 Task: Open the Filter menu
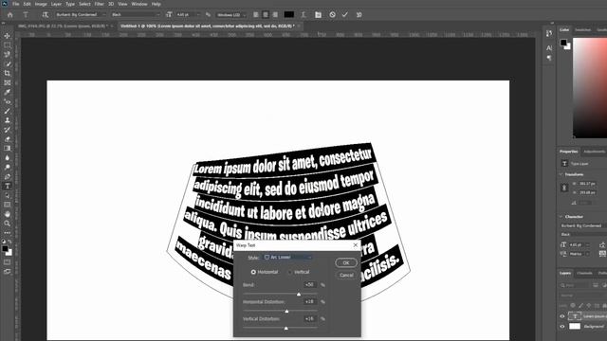point(99,4)
